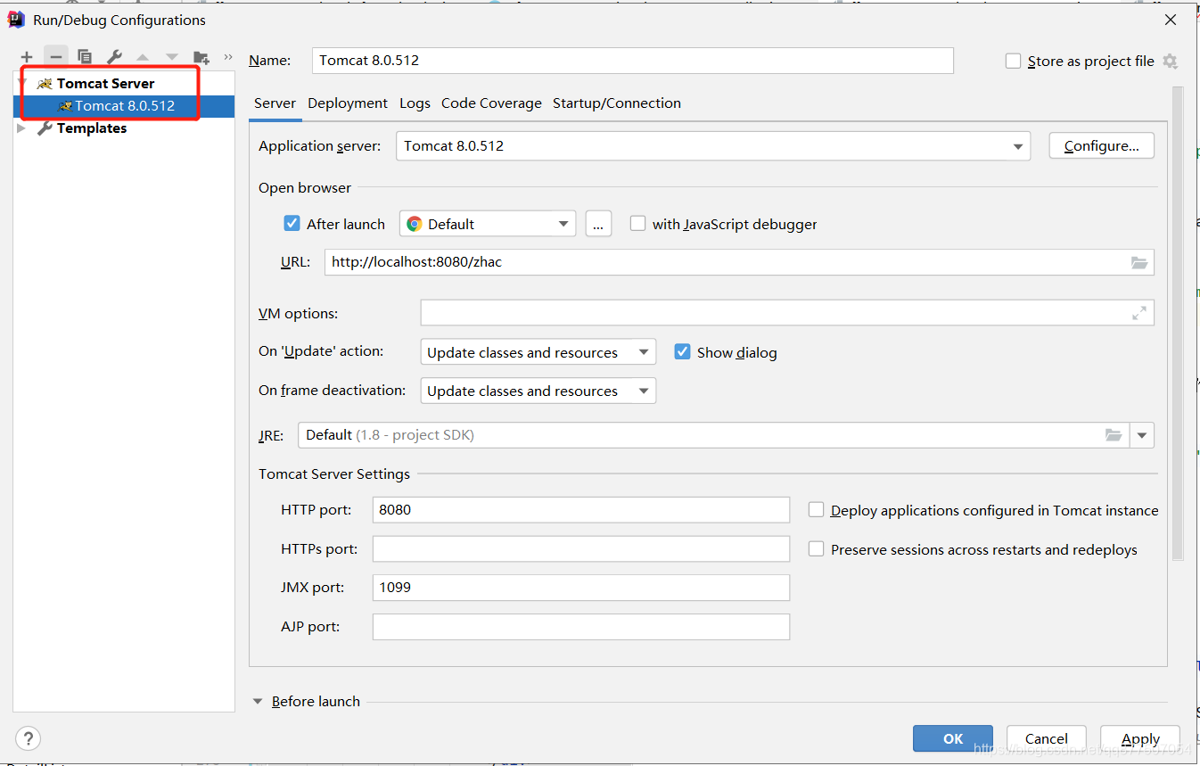The width and height of the screenshot is (1200, 766).
Task: Open the help question mark button
Action: tap(29, 738)
